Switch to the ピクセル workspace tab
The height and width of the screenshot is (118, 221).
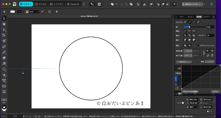[x=41, y=4]
